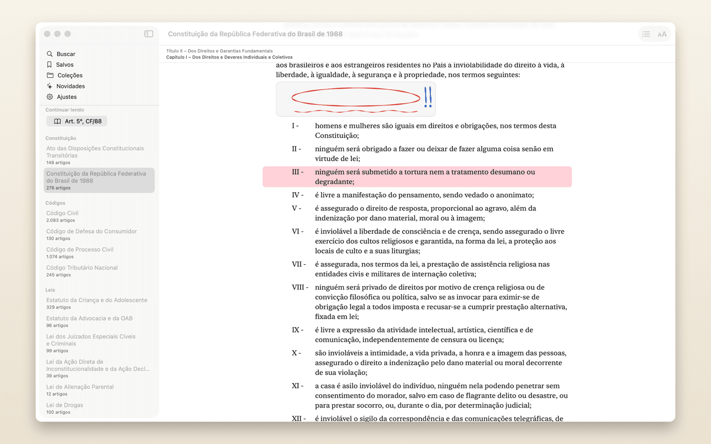Click the Buscar magnifier icon
Image resolution: width=711 pixels, height=444 pixels.
50,54
